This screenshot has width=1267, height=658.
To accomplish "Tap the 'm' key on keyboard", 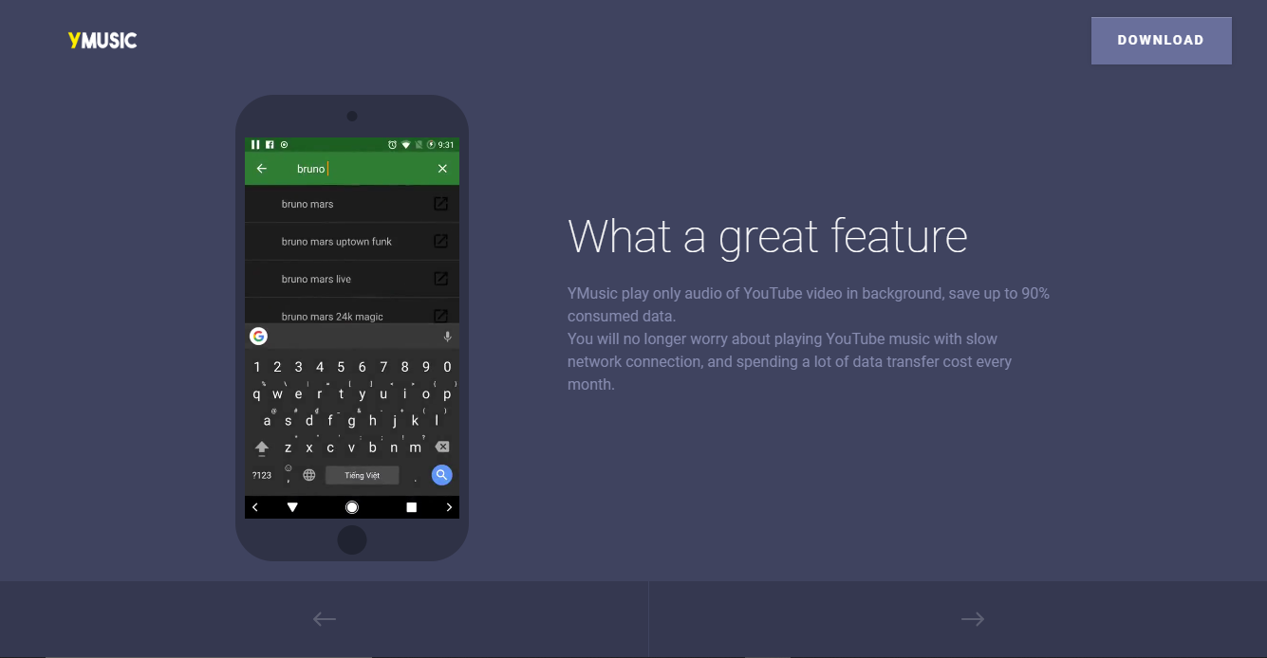I will coord(416,448).
